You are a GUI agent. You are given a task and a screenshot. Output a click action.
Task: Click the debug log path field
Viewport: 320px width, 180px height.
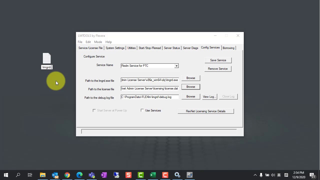pyautogui.click(x=150, y=97)
